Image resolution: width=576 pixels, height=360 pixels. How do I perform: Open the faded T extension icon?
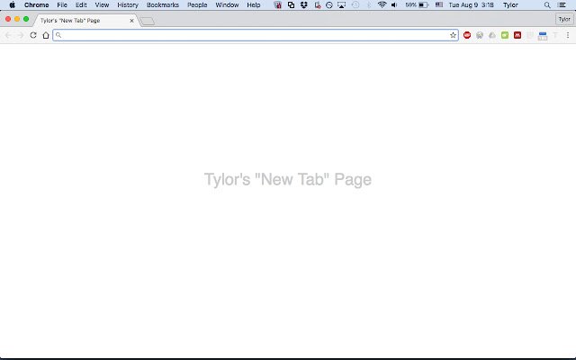click(x=555, y=35)
